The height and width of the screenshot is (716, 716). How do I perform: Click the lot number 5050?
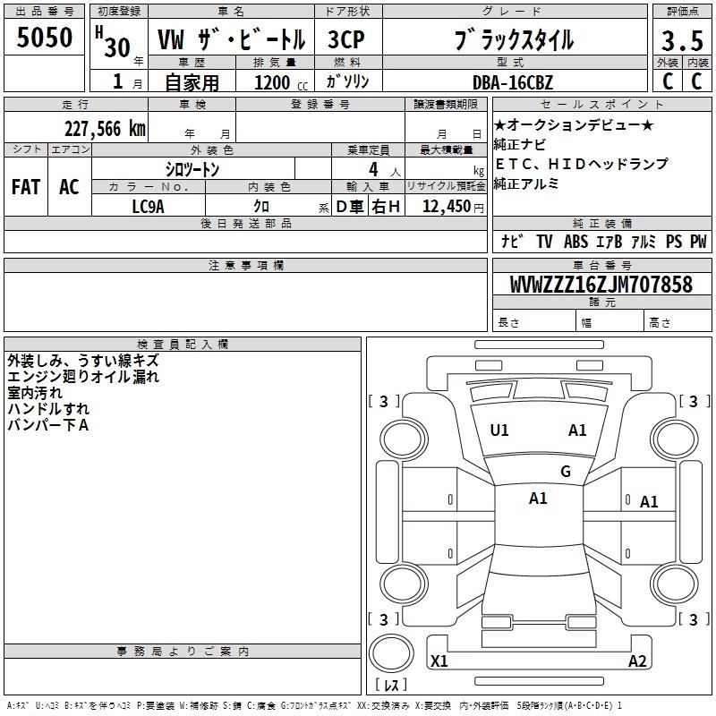click(x=45, y=38)
